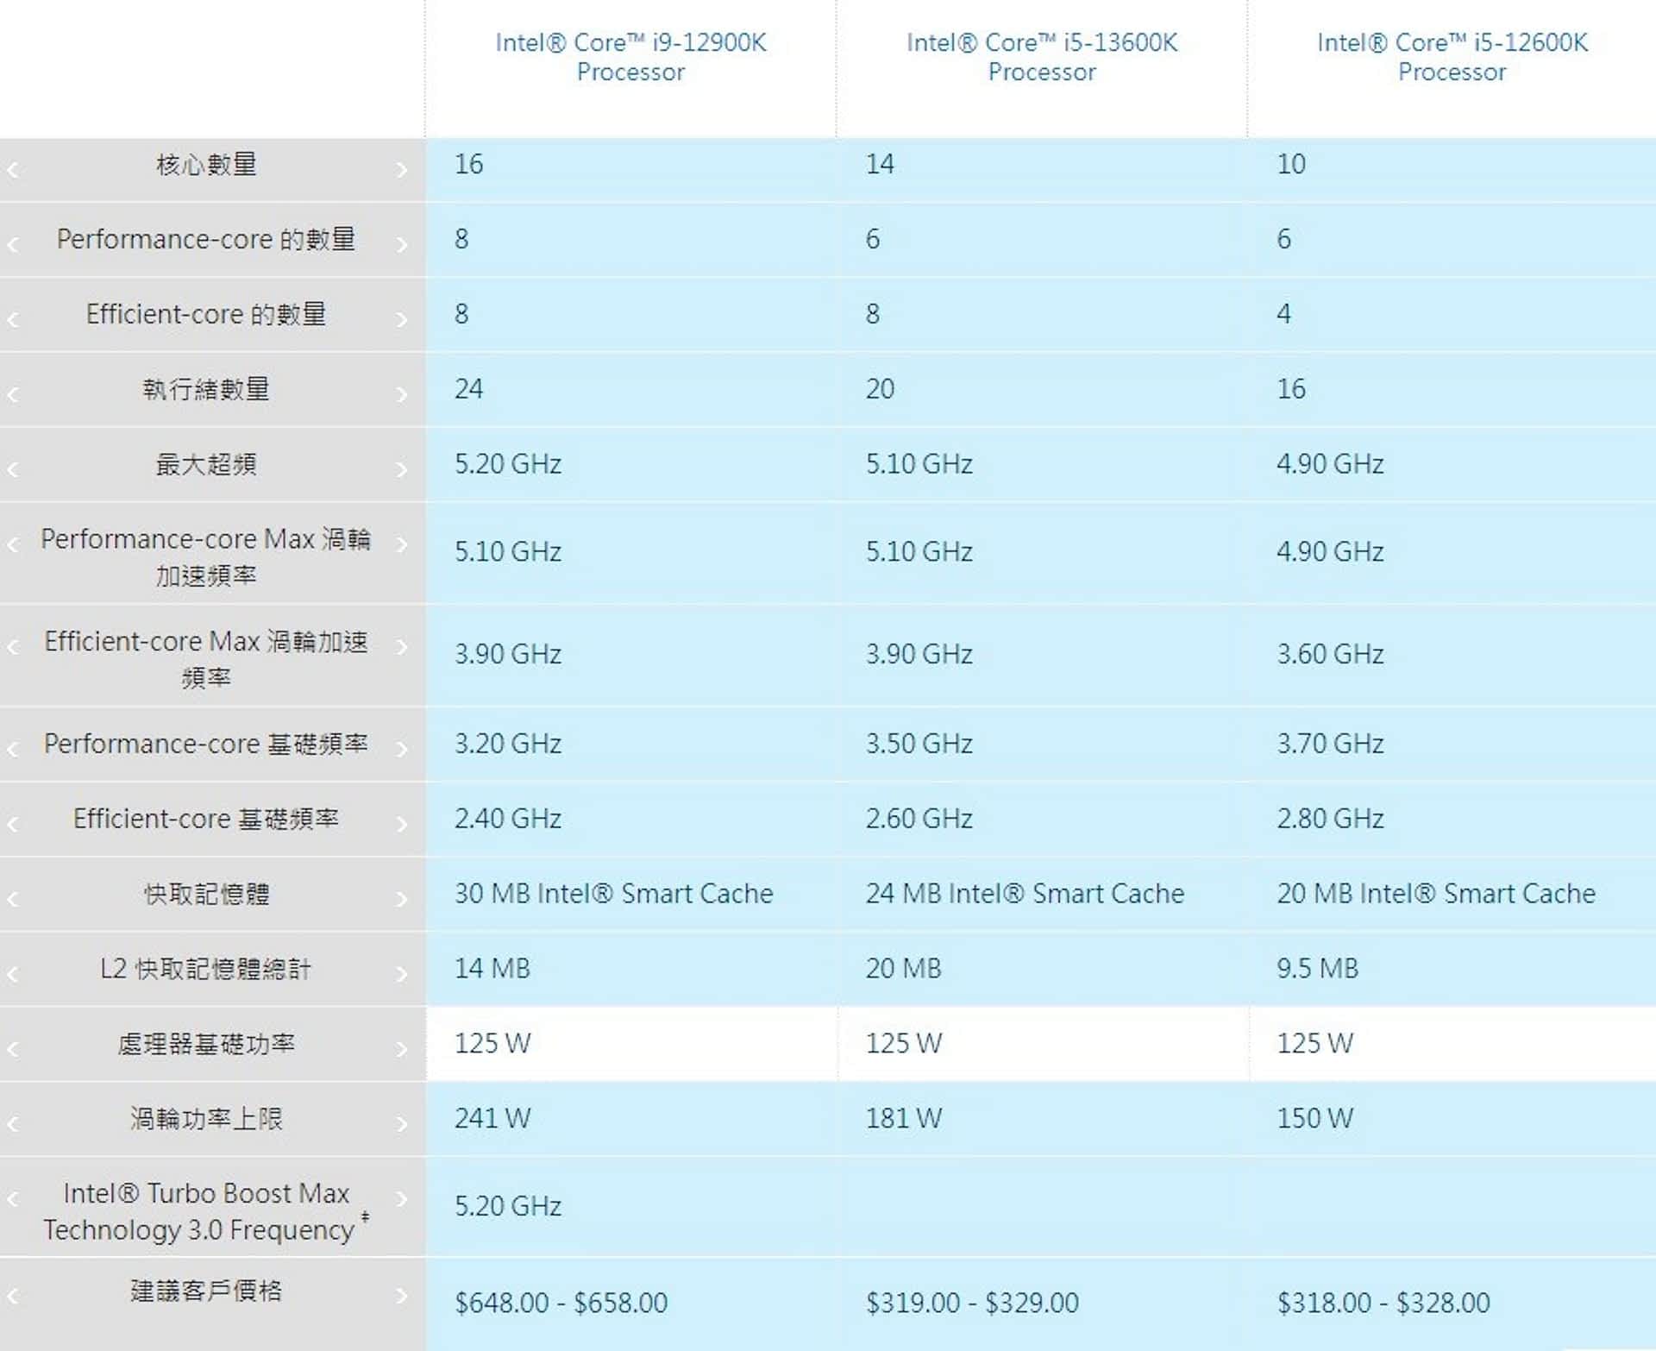This screenshot has height=1351, width=1656.
Task: Click right chevron on 渦輪功率上限 row
Action: point(402,1124)
